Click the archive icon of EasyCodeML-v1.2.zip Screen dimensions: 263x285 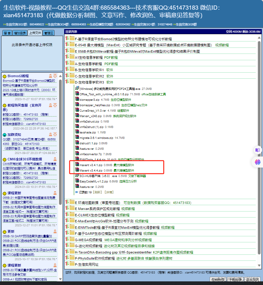coord(77,181)
